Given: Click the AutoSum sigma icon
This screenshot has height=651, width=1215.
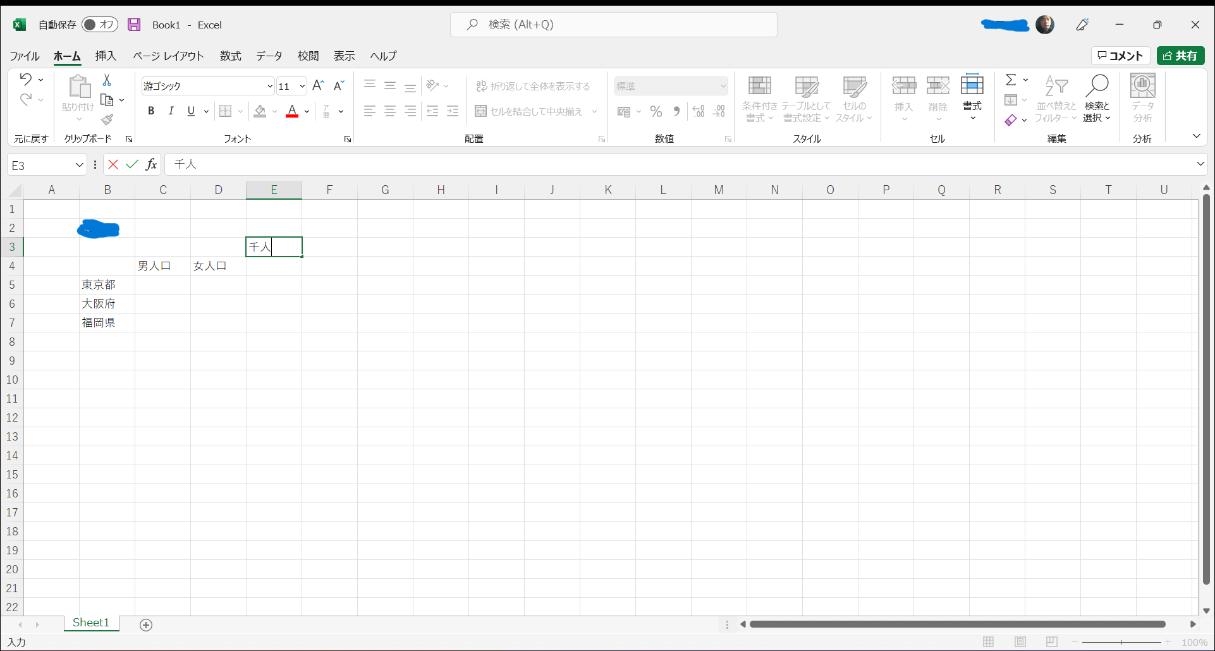Looking at the screenshot, I should click(x=1011, y=80).
